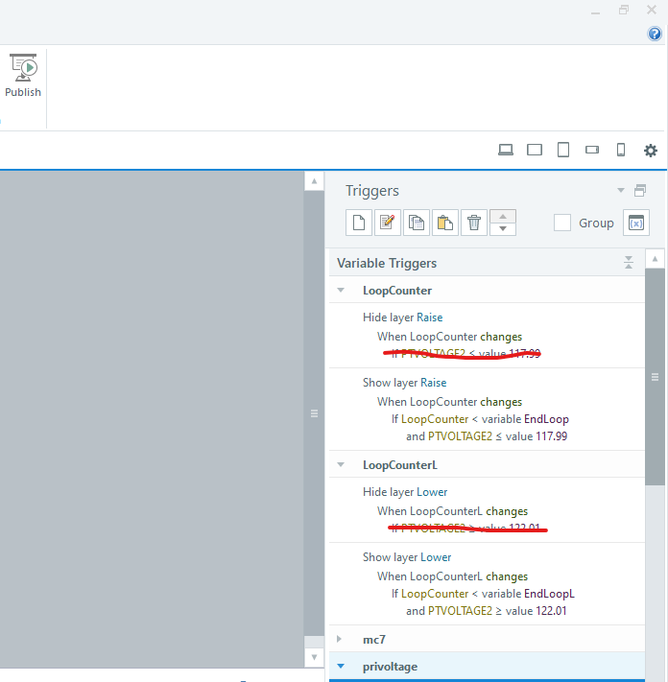Click the Lower link in Show layer trigger
The image size is (668, 682).
[436, 556]
